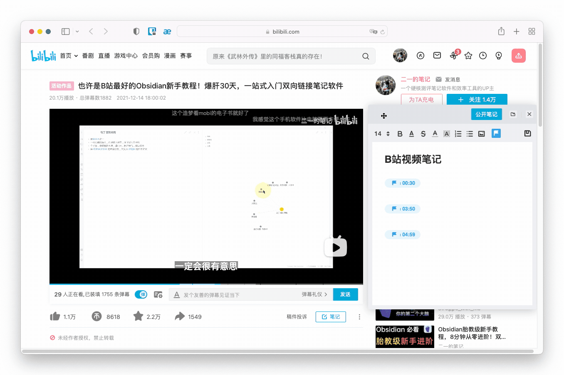Viewport: 564px width, 375px height.
Task: Give coins to the video
Action: coord(96,316)
